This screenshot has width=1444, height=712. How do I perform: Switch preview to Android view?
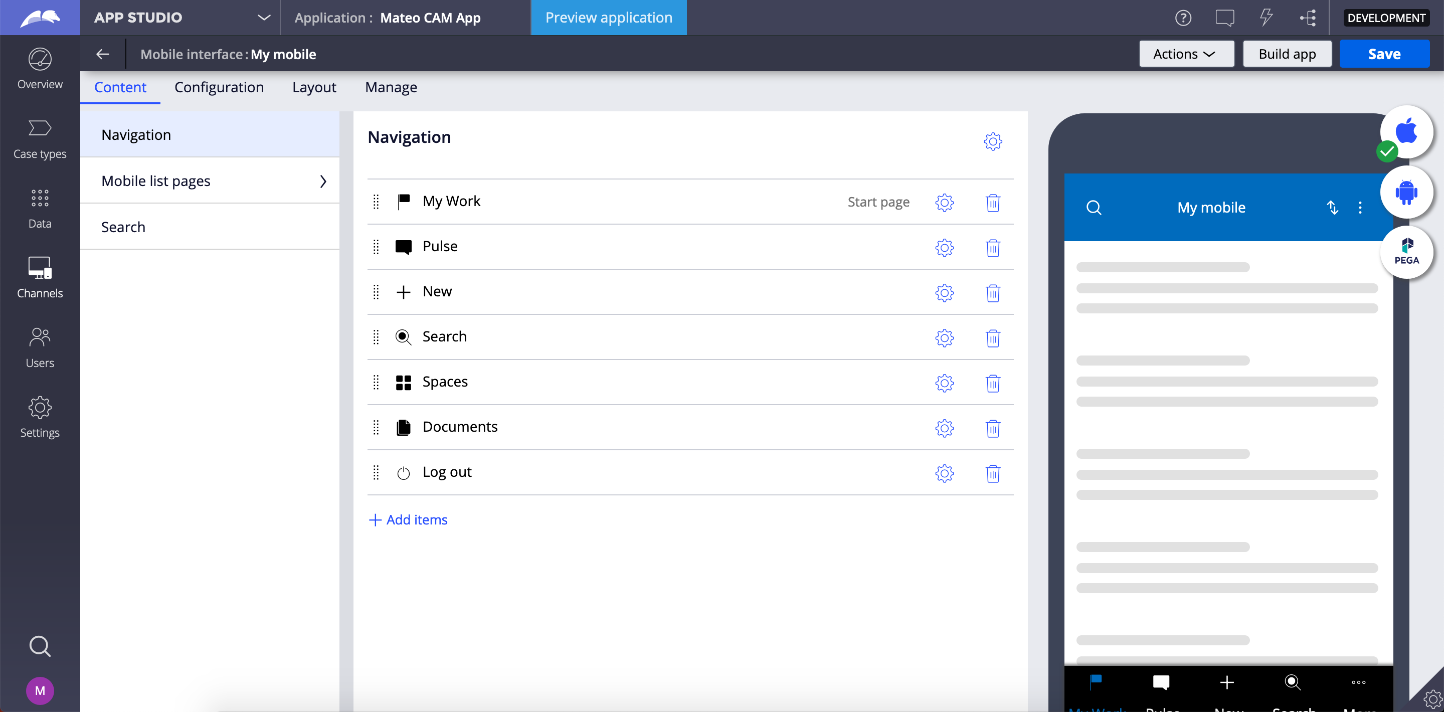(x=1407, y=193)
